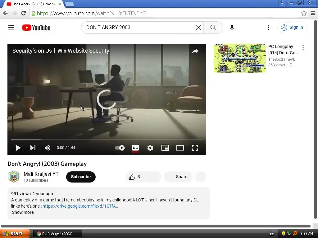This screenshot has width=318, height=238.
Task: Click the video title text
Action: [47, 164]
